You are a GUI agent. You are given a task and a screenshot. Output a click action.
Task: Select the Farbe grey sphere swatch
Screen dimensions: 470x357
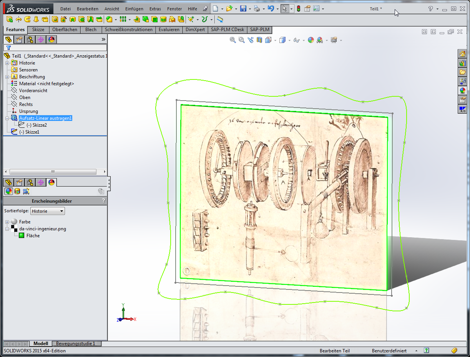(x=14, y=221)
